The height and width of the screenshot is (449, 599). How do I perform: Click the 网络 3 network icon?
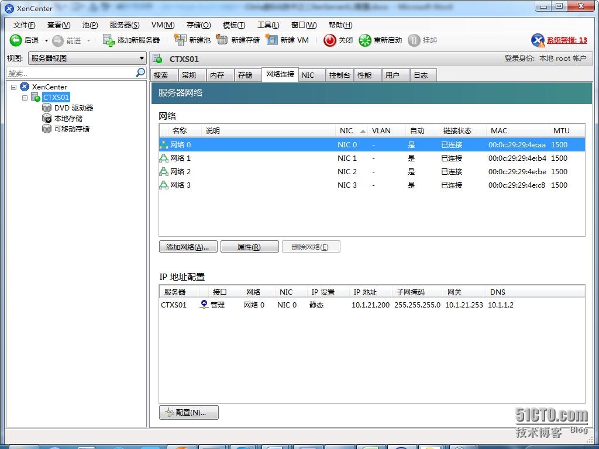(x=164, y=185)
